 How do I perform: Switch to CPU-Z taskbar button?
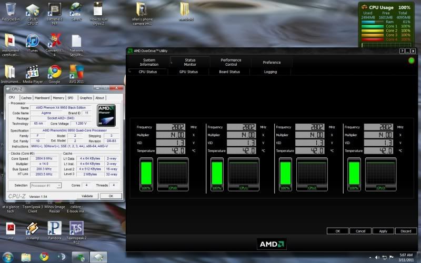coord(98,257)
